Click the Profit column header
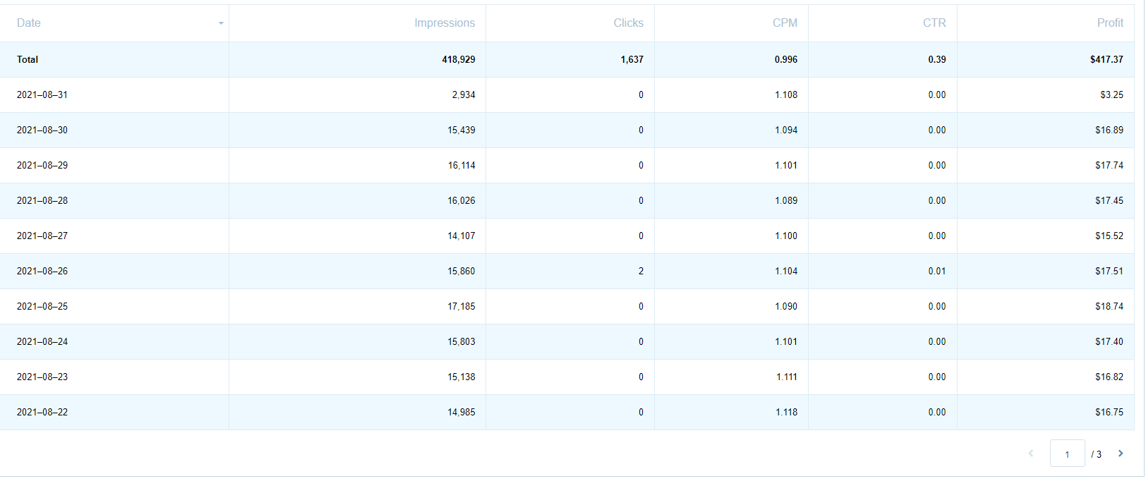1146x481 pixels. click(1110, 23)
